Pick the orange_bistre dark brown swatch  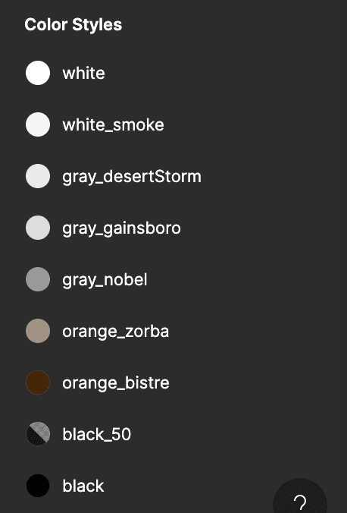[38, 382]
